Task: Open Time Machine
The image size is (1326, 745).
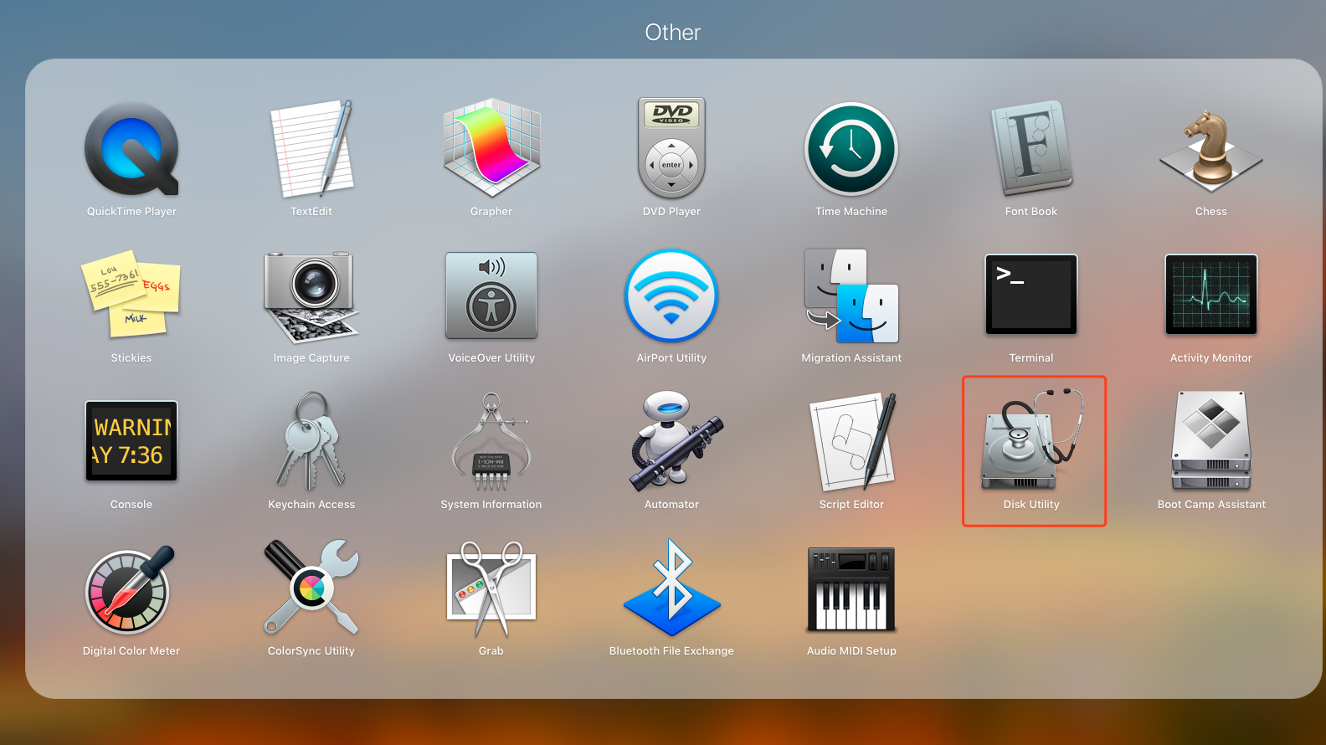Action: pos(851,149)
